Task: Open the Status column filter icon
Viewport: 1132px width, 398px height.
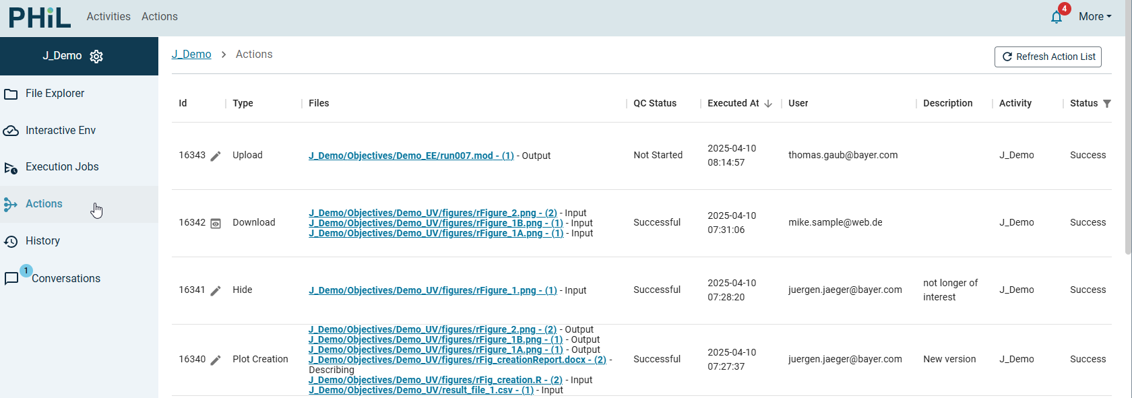Action: click(x=1107, y=104)
